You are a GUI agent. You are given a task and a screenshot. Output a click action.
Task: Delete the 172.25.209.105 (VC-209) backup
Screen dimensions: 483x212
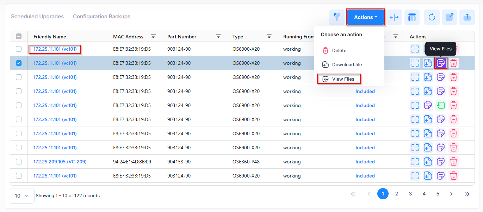tap(454, 162)
